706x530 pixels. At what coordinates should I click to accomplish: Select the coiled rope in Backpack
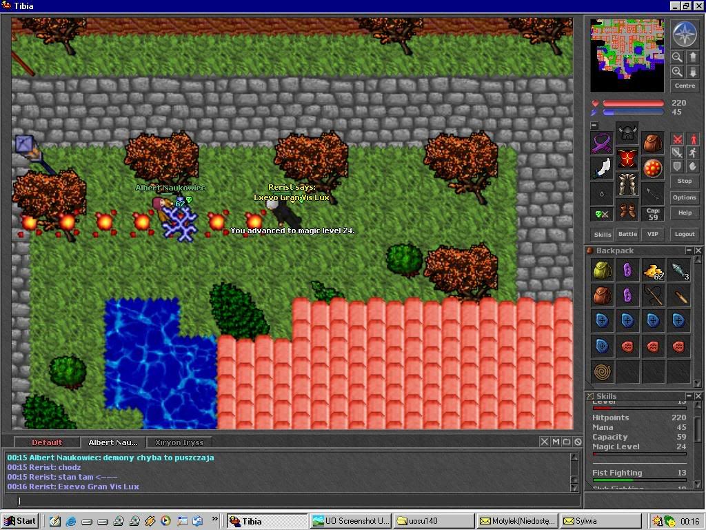[602, 372]
